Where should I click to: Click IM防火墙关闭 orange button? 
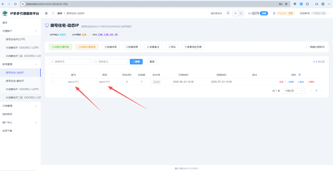click(x=87, y=47)
